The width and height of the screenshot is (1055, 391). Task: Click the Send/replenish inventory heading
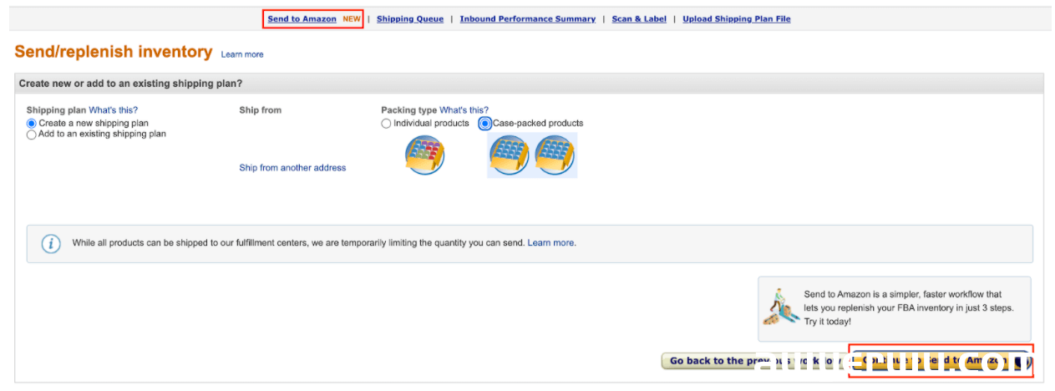point(114,52)
